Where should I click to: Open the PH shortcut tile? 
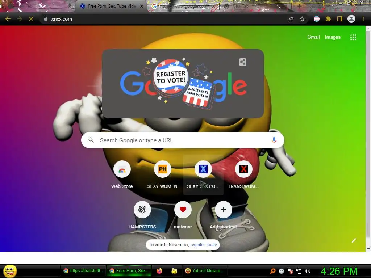pos(162,175)
